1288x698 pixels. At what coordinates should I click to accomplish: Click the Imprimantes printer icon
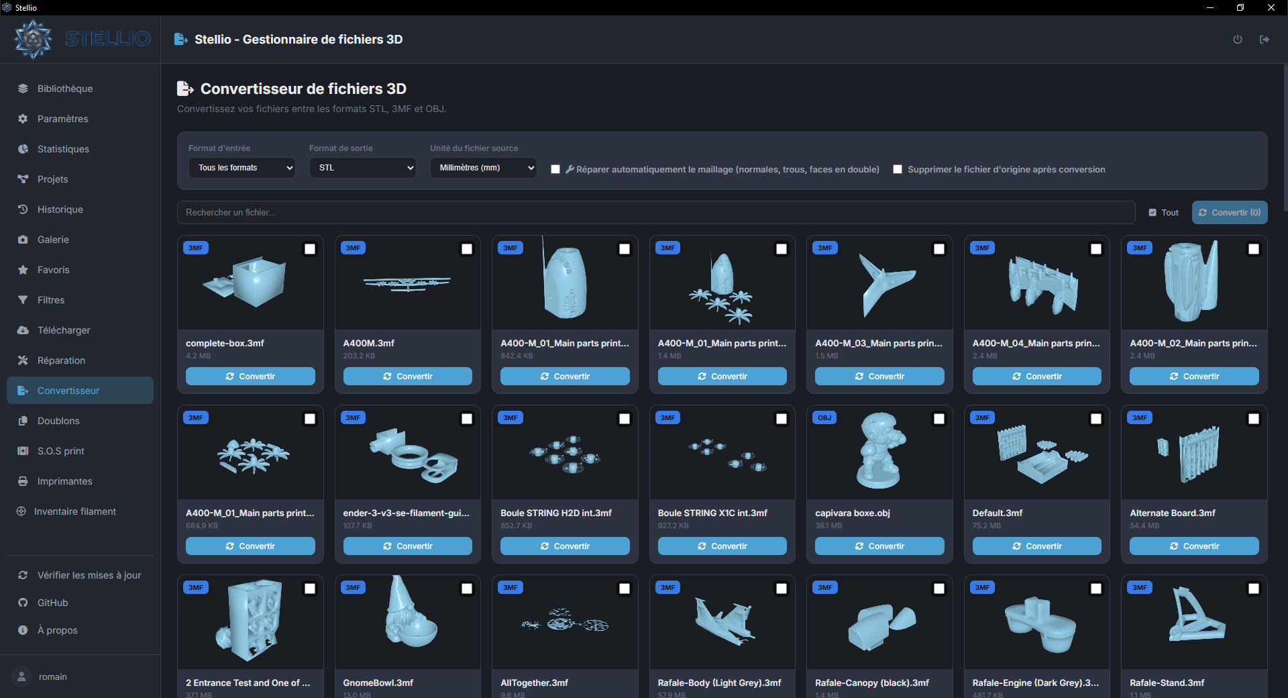[23, 481]
